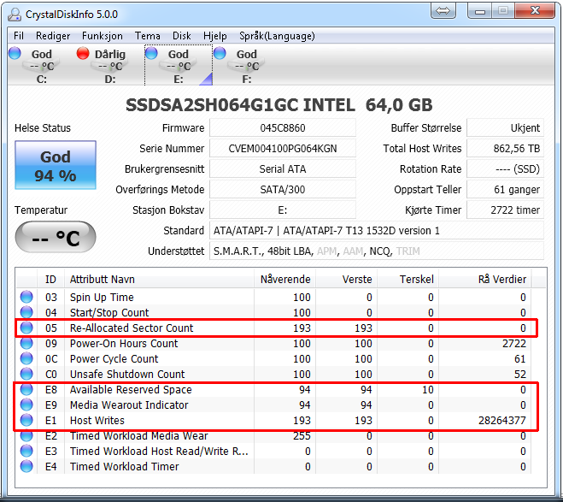Viewport: 563px width, 502px height.
Task: Select the Media Wearout Indicator attribute name
Action: [x=129, y=405]
